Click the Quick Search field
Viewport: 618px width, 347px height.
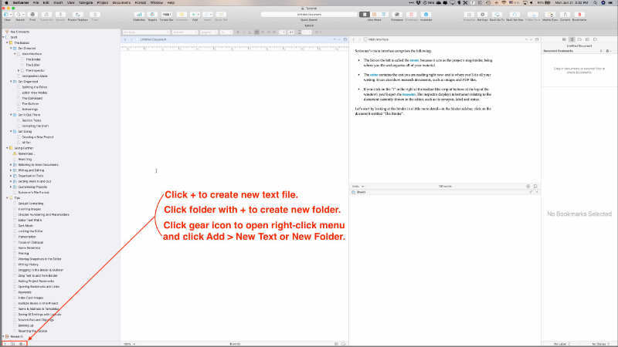pos(309,15)
